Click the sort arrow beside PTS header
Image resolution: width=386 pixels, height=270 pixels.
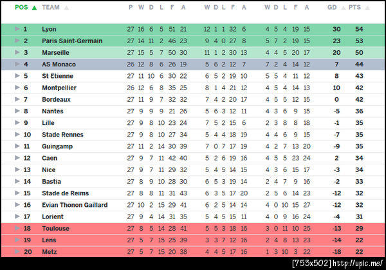[x=366, y=7]
